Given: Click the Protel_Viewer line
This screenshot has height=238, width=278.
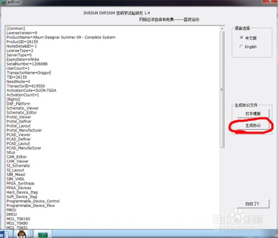Looking at the screenshot, I should [19, 117].
